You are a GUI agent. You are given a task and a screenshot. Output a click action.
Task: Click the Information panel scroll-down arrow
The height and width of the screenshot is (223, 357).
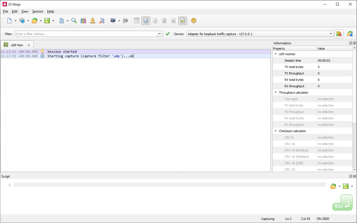tap(354, 169)
